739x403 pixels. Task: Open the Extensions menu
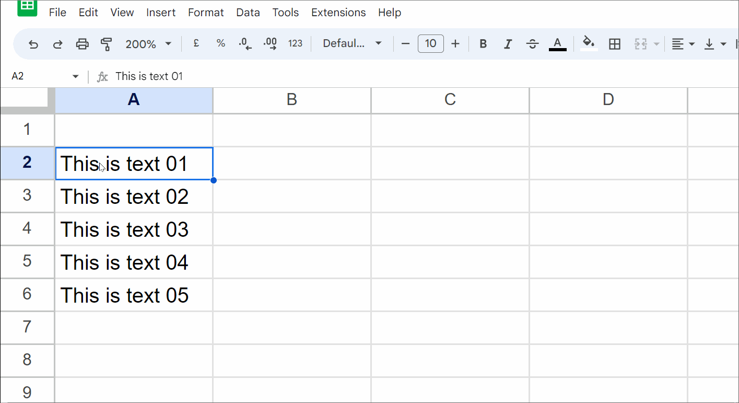(338, 12)
